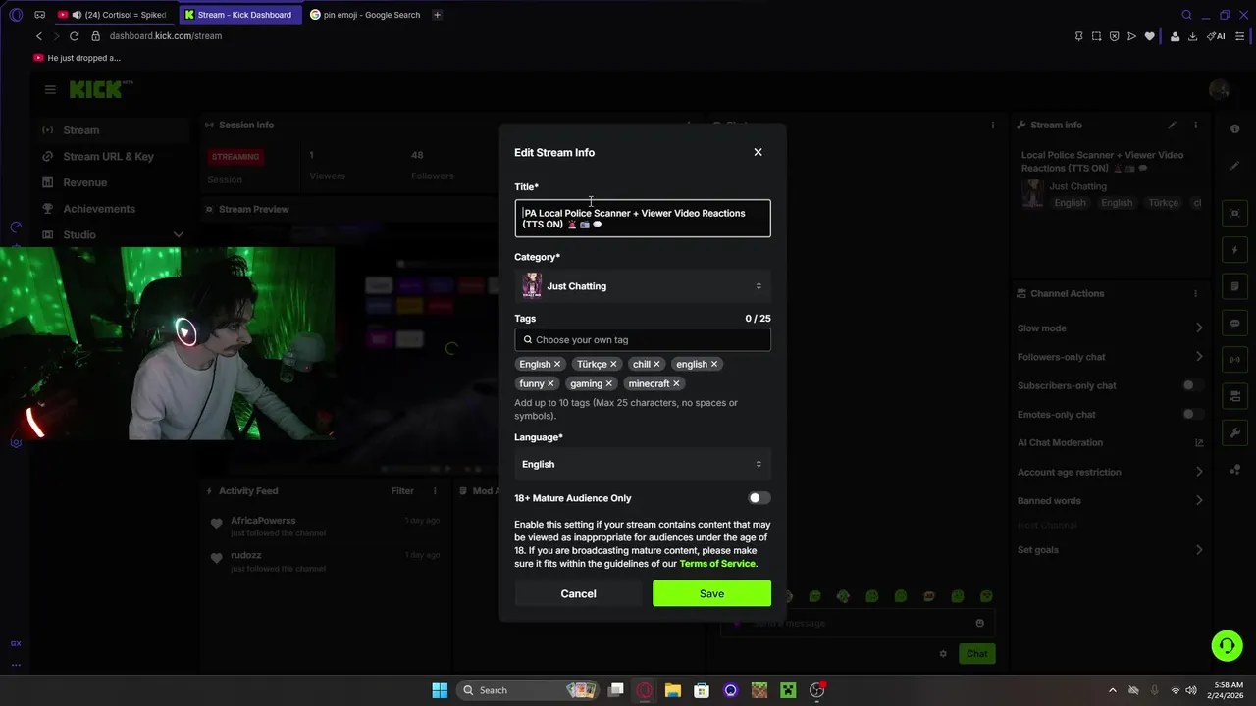Save the stream info changes

[x=711, y=593]
